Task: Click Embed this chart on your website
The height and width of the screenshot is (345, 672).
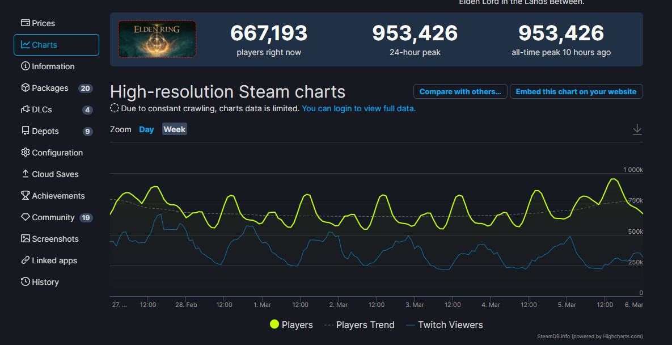Action: [x=576, y=91]
